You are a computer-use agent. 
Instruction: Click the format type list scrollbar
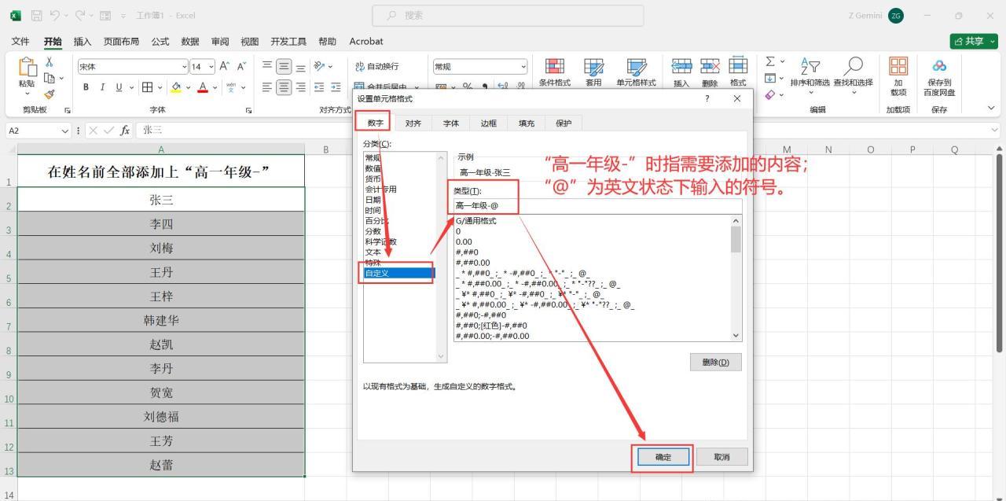click(736, 278)
